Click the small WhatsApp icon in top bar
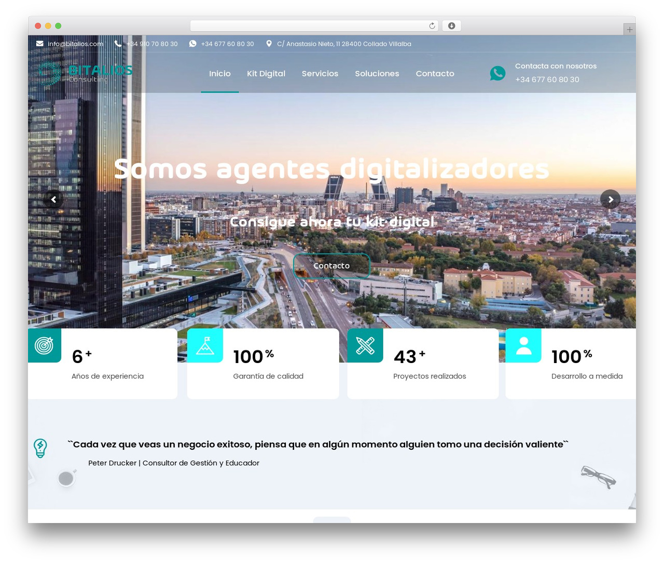Image resolution: width=664 pixels, height=563 pixels. point(192,44)
